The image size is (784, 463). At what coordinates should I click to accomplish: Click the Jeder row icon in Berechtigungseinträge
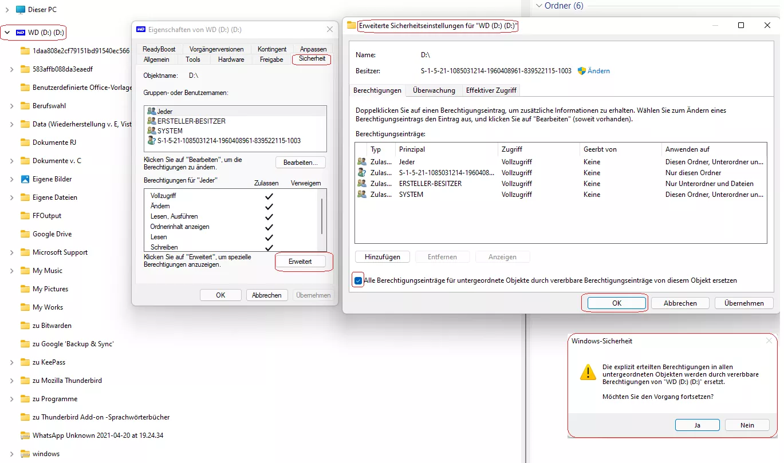(x=362, y=162)
